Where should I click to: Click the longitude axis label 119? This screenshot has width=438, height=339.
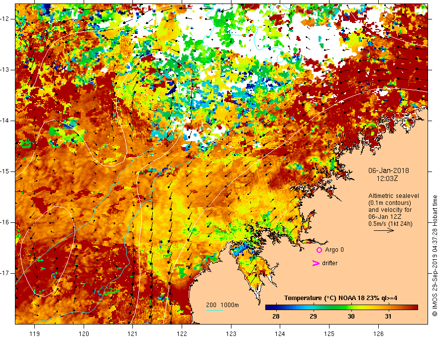click(x=35, y=334)
